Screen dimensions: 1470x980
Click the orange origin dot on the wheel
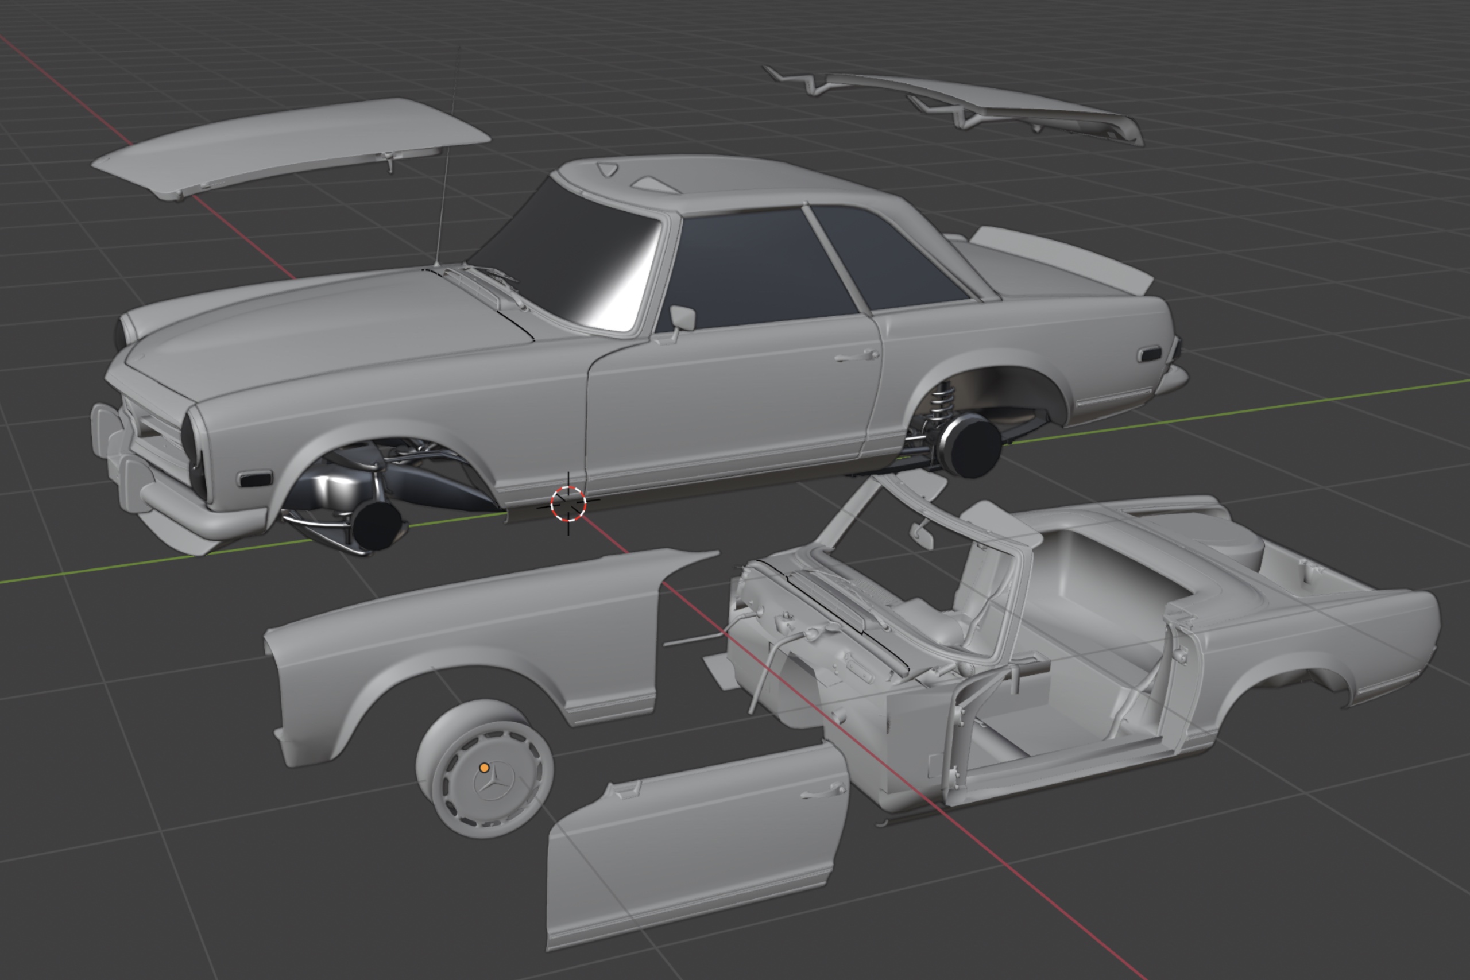[483, 768]
